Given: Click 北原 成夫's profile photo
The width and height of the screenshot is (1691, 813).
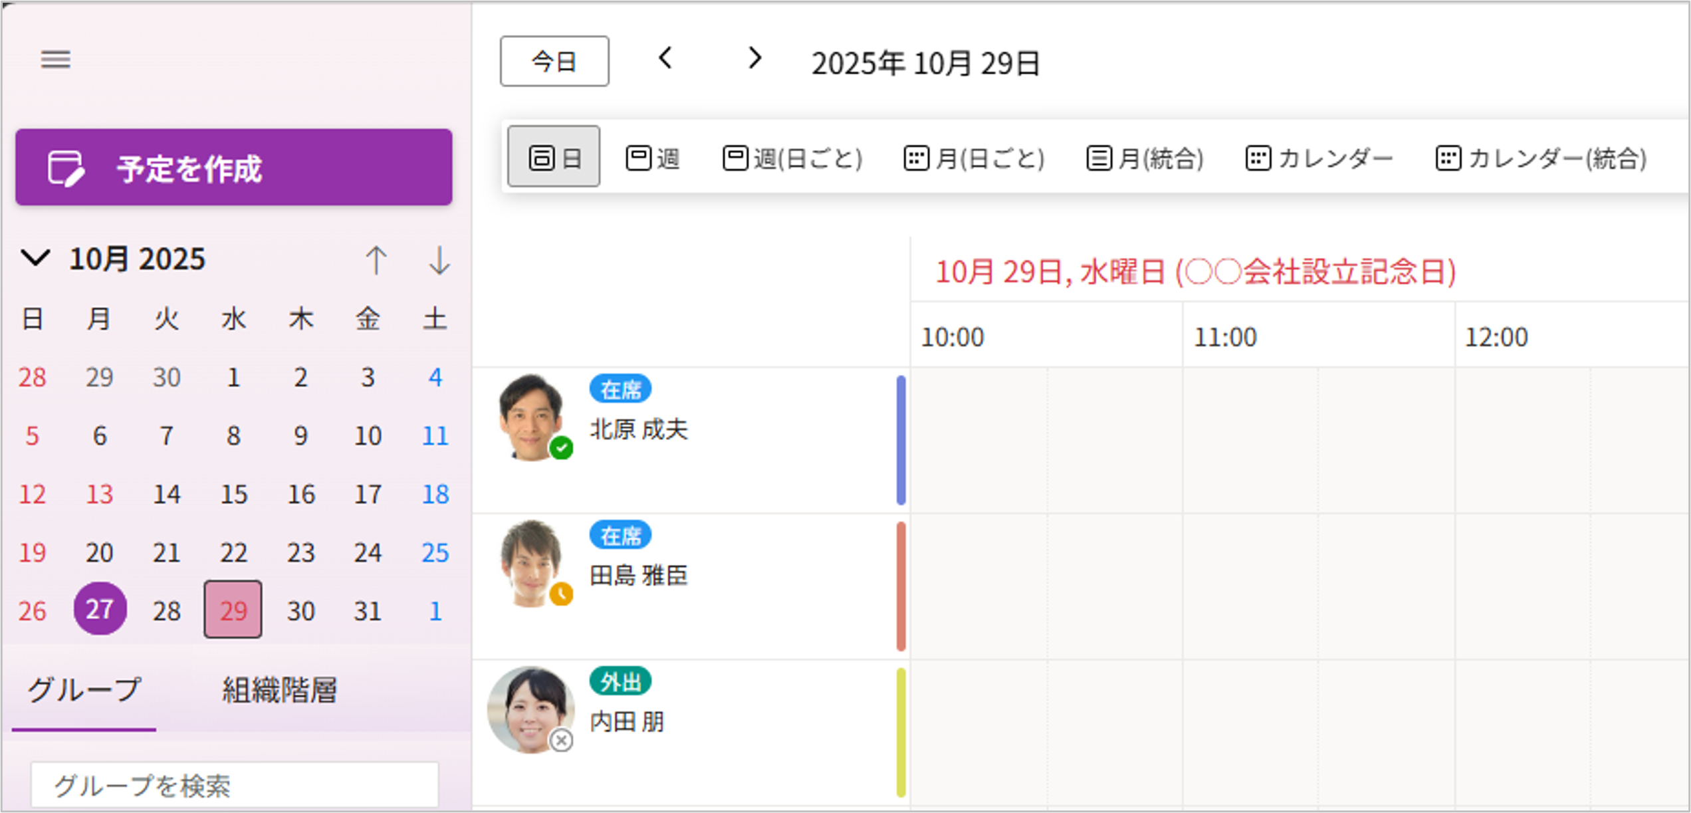Looking at the screenshot, I should 530,417.
